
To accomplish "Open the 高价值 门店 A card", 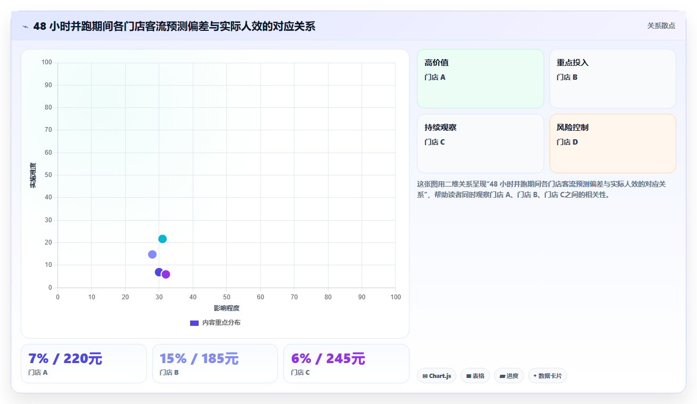I will point(480,79).
